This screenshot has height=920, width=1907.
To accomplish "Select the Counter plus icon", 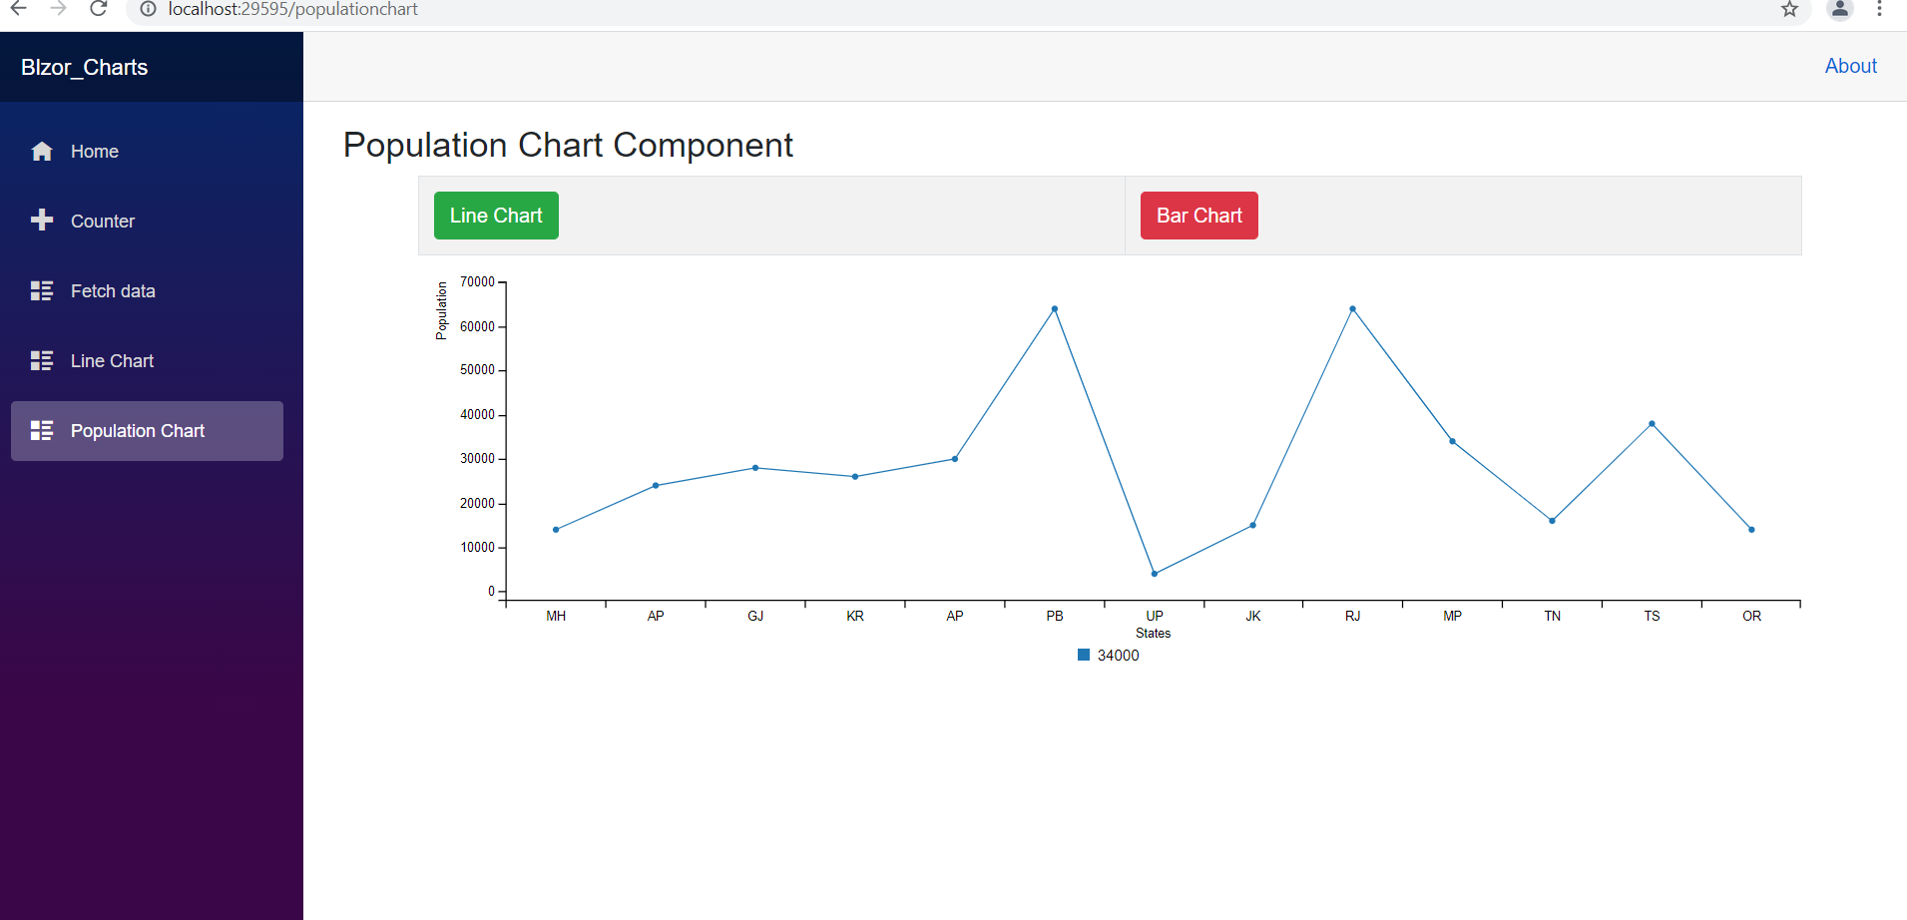I will [x=41, y=221].
